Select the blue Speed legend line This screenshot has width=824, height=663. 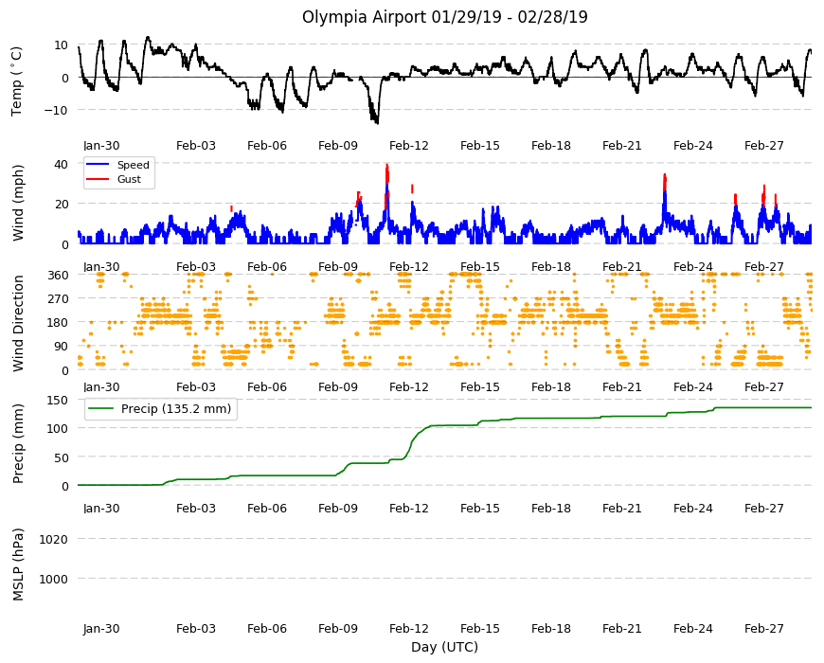click(99, 165)
